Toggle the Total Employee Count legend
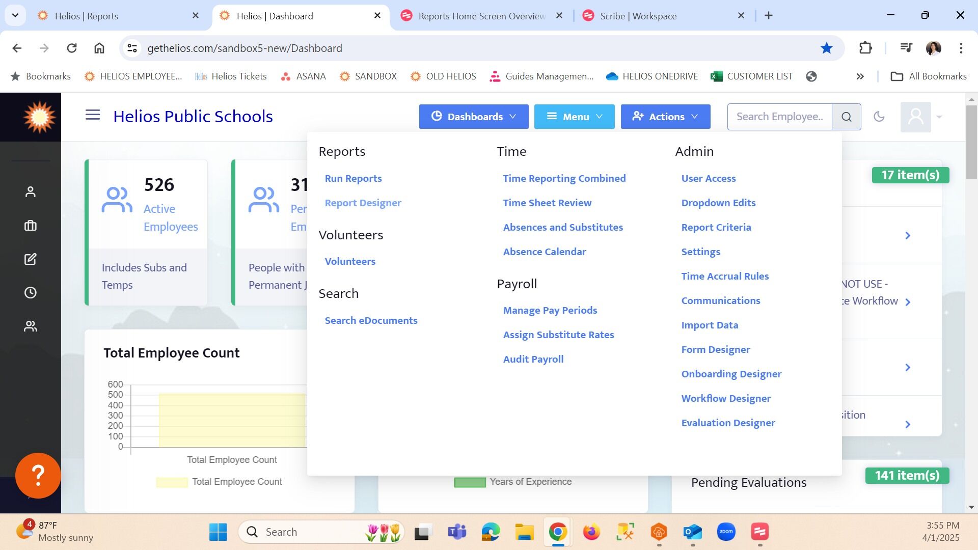This screenshot has height=550, width=978. coord(220,482)
